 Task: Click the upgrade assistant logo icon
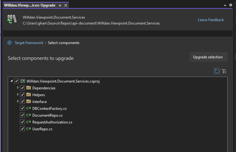click(x=12, y=19)
